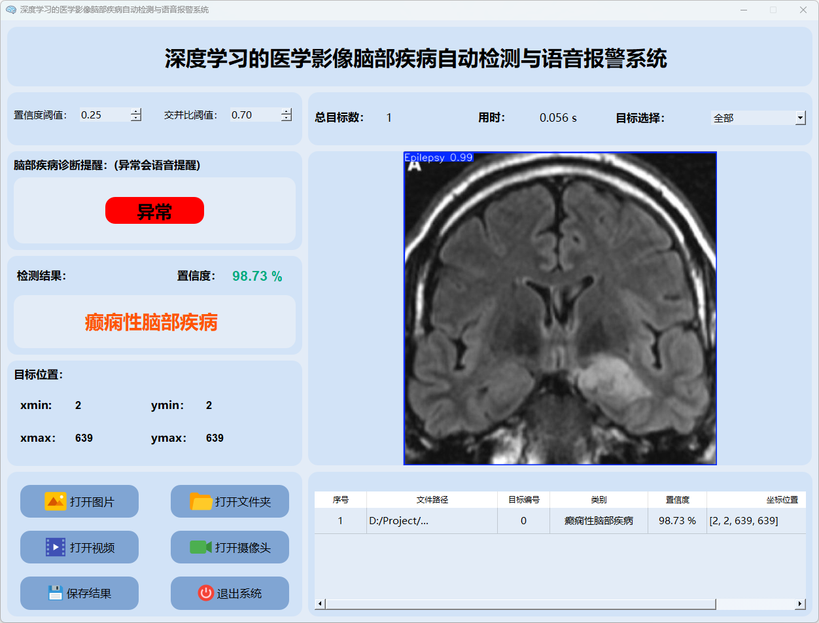Click the floppy disk save icon
Screen dimensions: 819x623
pyautogui.click(x=56, y=593)
